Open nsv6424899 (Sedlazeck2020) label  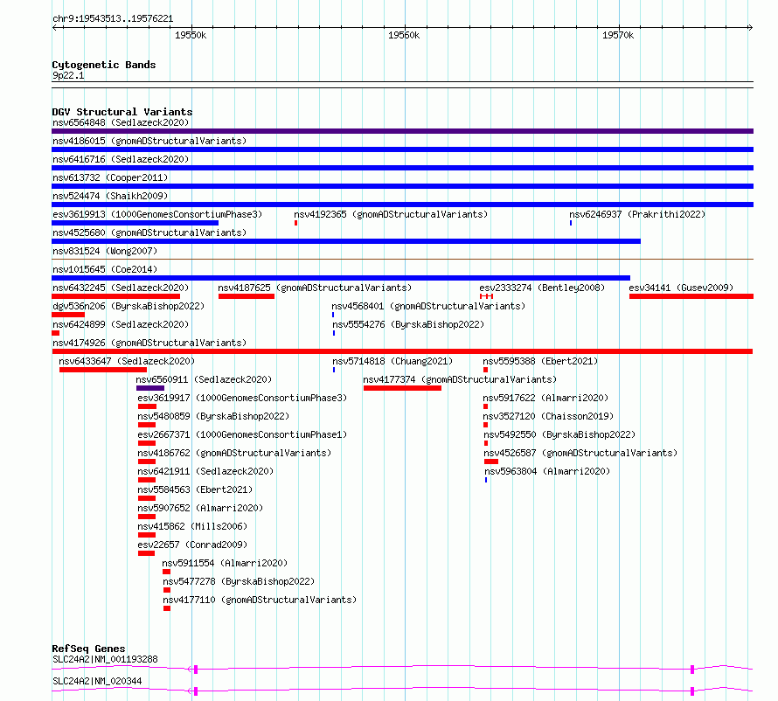pyautogui.click(x=121, y=324)
